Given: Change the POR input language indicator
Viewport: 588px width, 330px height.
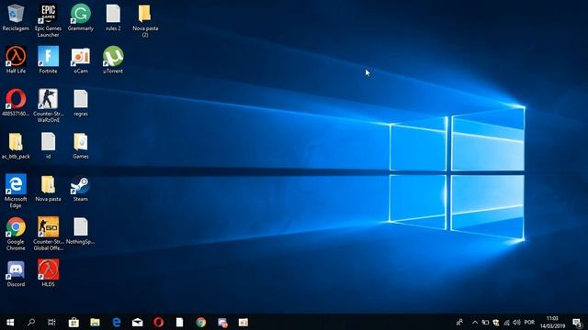Looking at the screenshot, I should point(529,322).
